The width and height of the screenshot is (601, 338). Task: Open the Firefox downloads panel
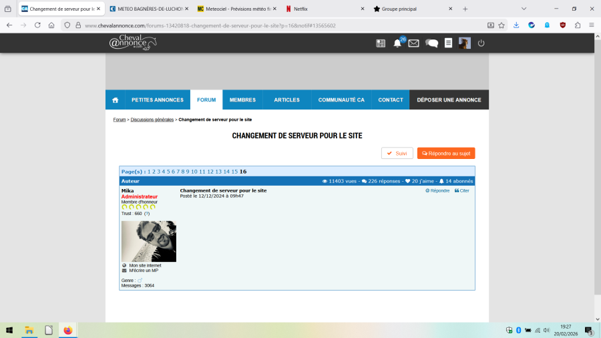pos(516,25)
